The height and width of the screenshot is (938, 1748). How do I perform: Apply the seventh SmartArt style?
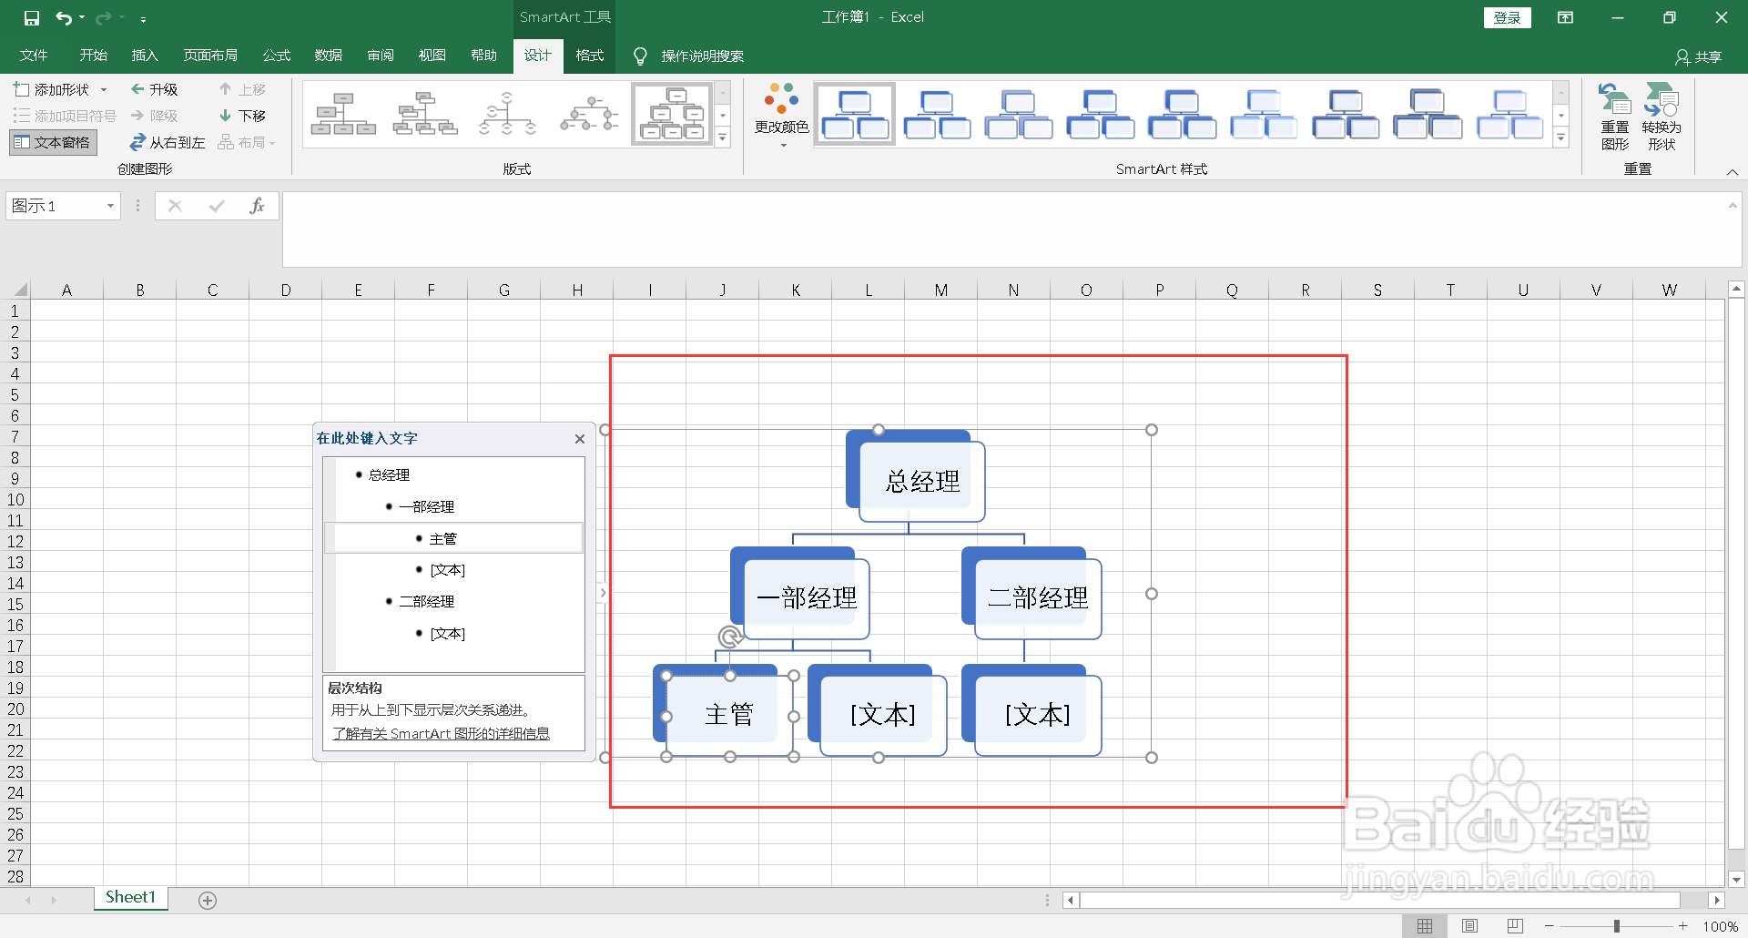[x=1347, y=114]
